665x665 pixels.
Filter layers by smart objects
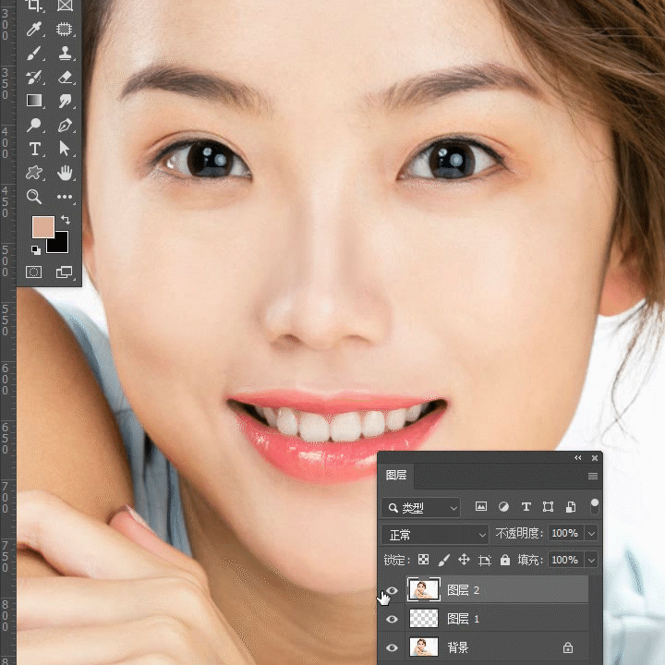571,506
